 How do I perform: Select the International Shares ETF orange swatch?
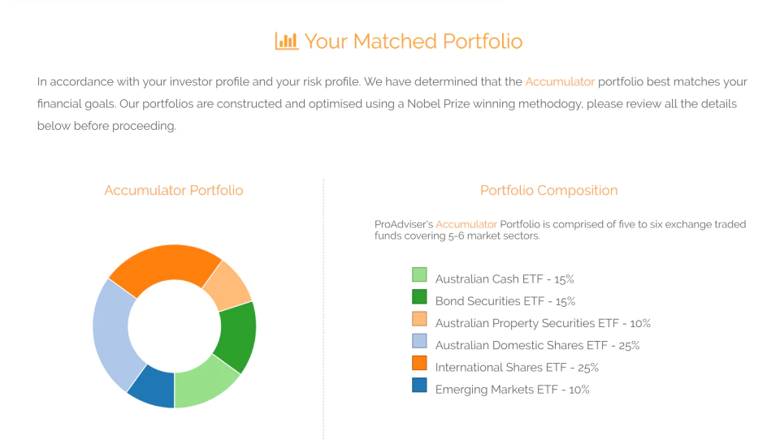[419, 363]
